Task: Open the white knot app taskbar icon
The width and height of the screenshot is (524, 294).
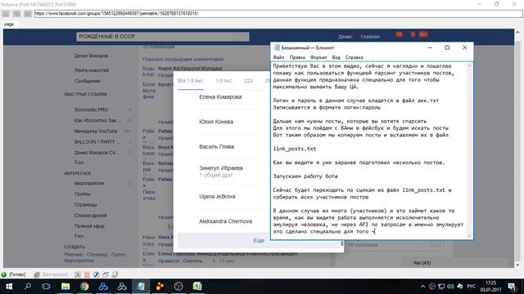Action: coord(122,287)
